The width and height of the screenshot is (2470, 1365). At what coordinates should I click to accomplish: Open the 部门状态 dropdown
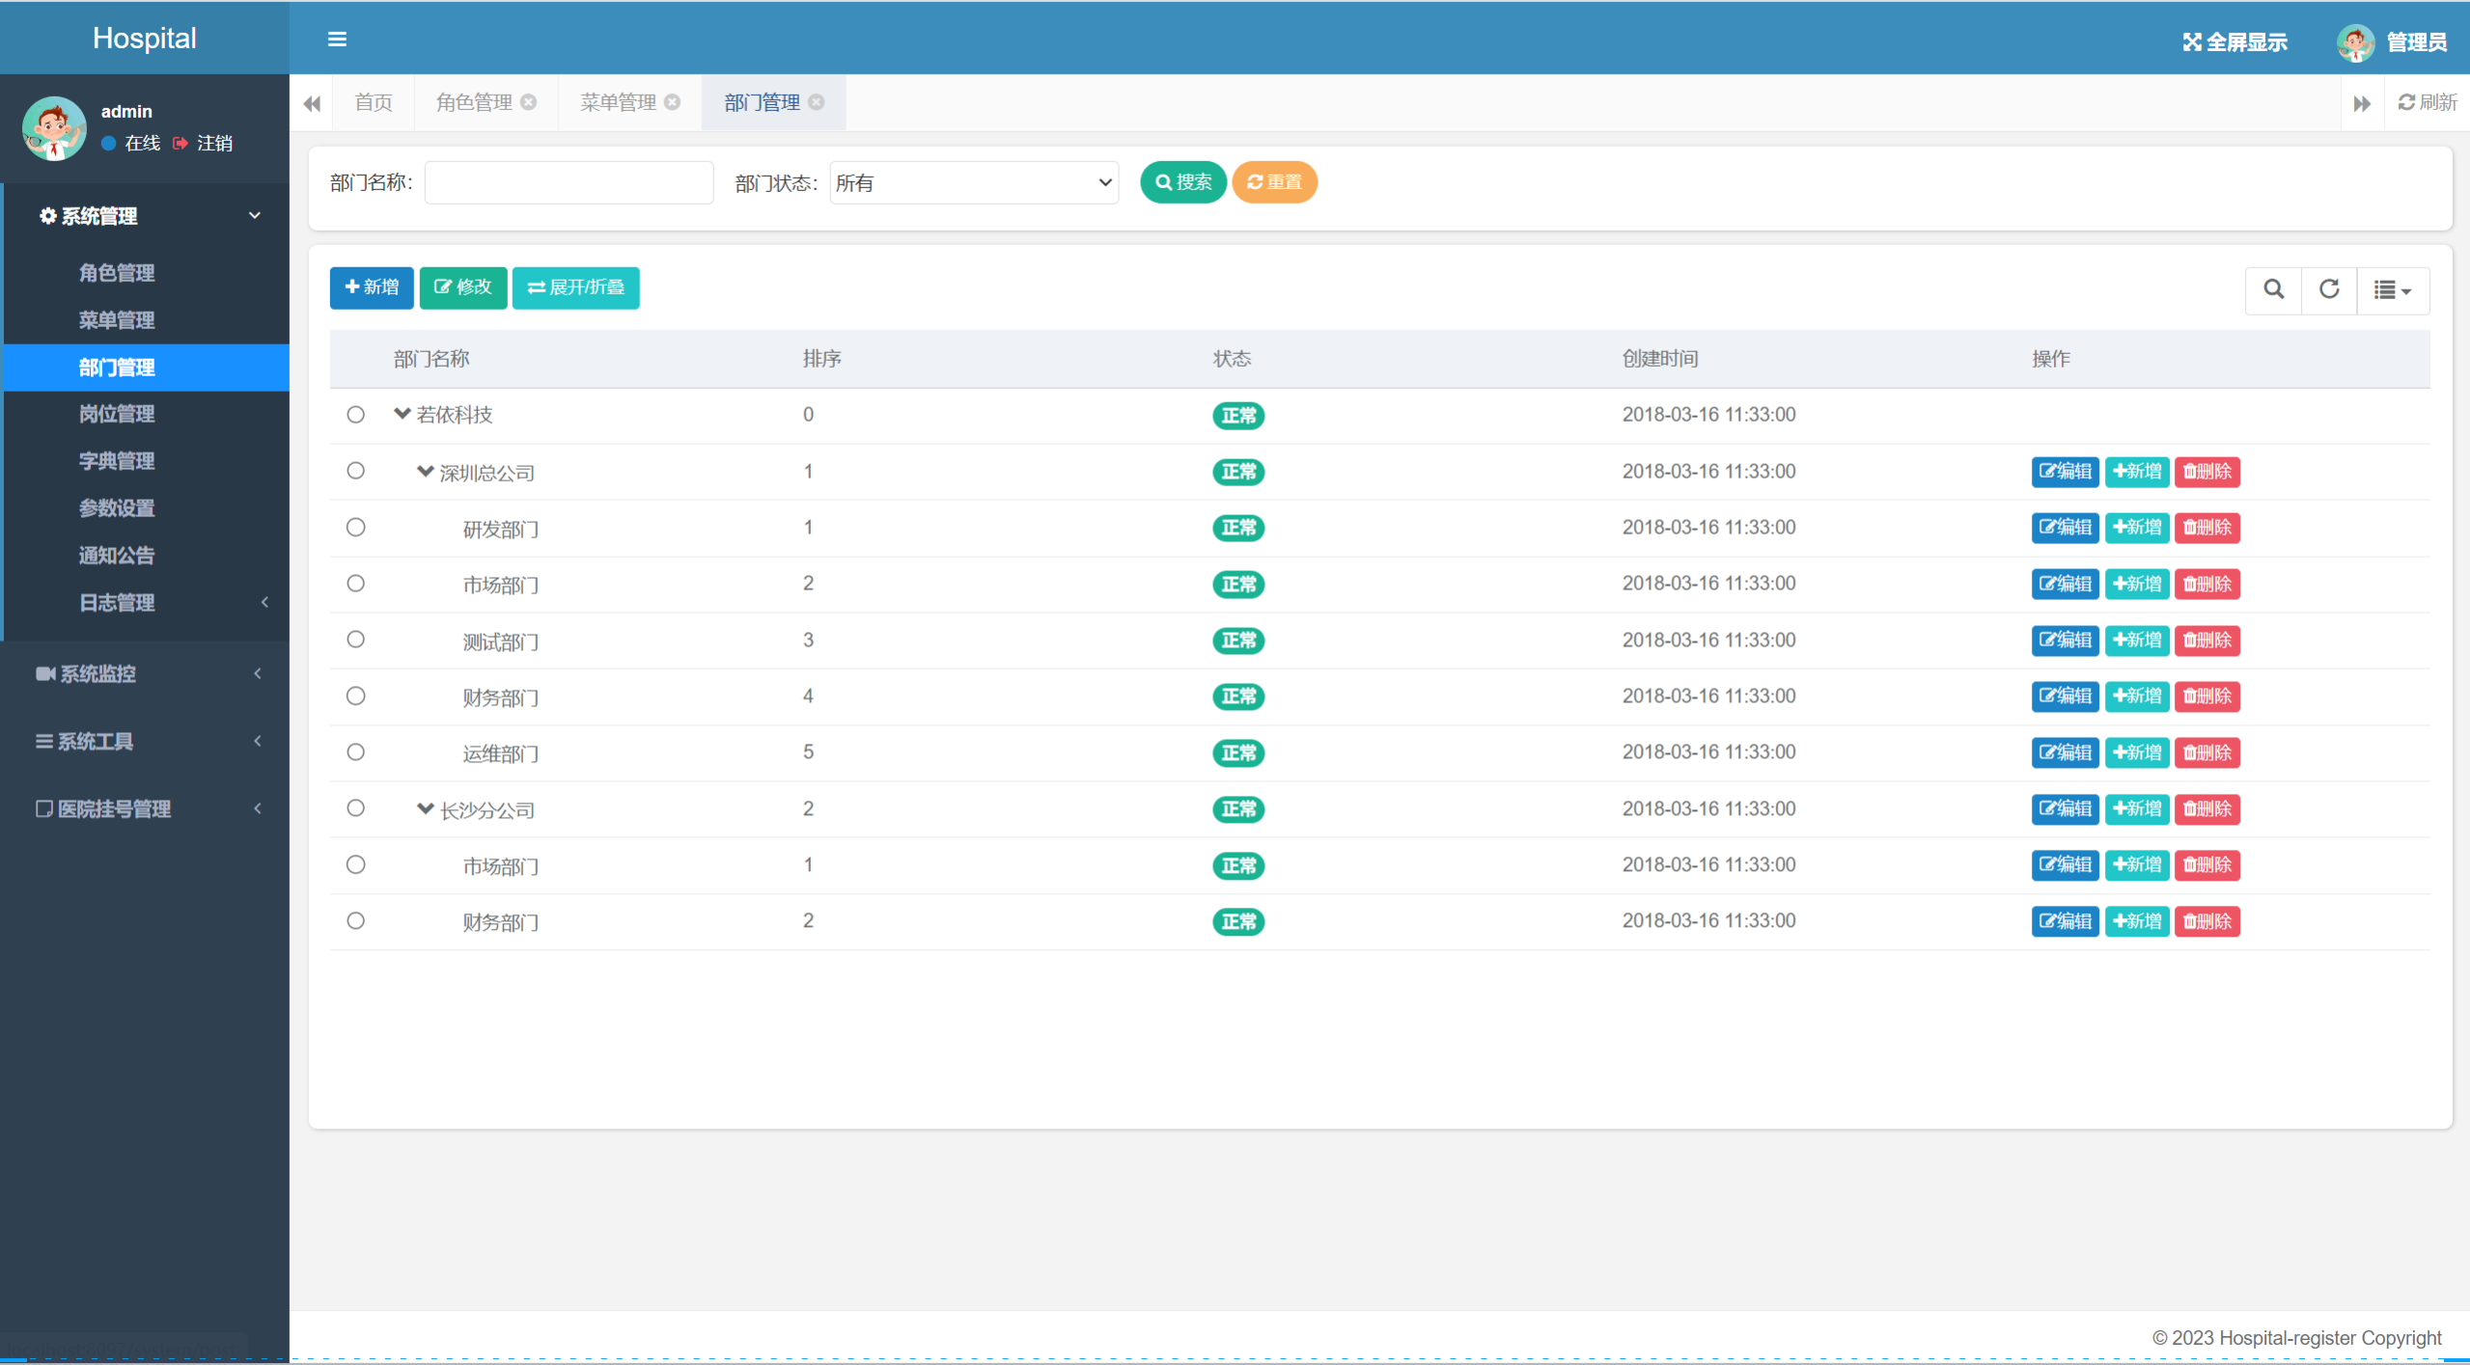point(973,183)
